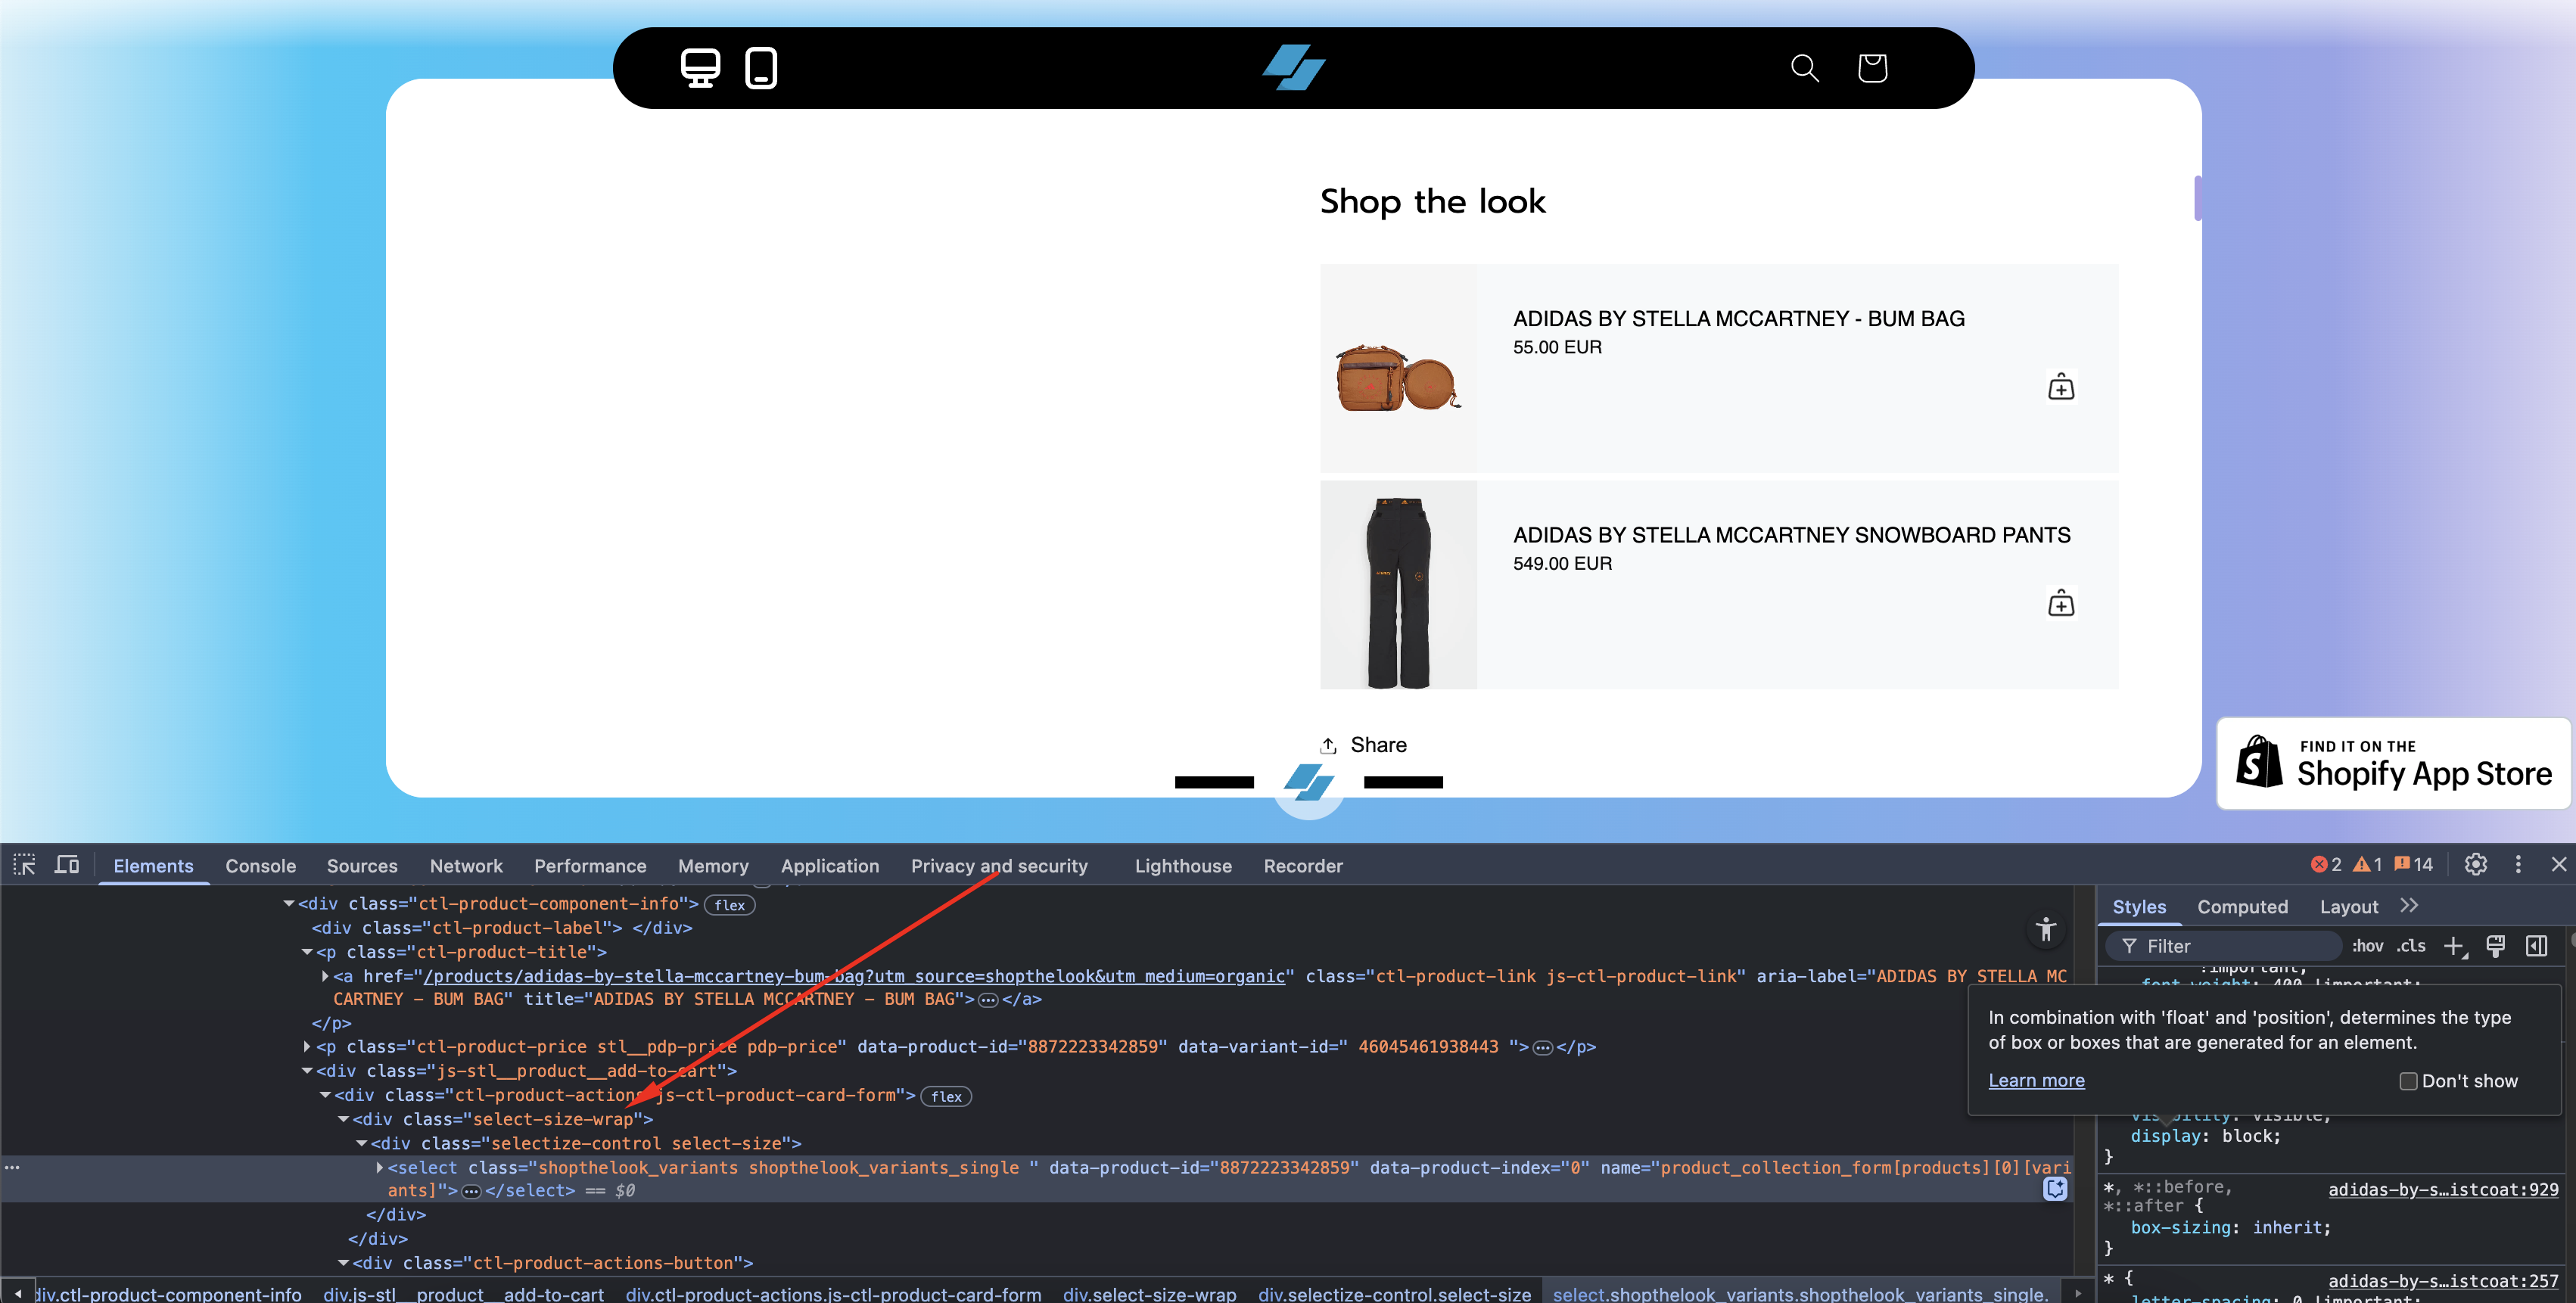The width and height of the screenshot is (2576, 1303).
Task: Expand the select shopthelook_variants node
Action: (x=380, y=1167)
